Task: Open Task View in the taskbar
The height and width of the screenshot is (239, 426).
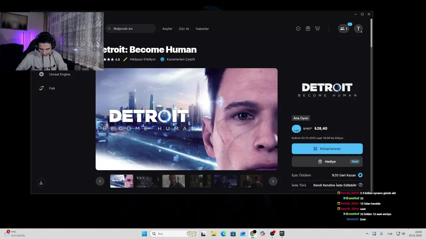Action: pos(203,234)
